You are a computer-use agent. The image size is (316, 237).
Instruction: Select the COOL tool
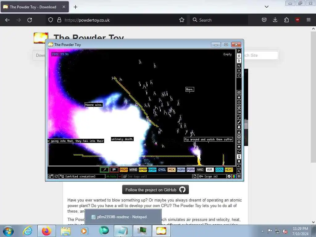[219, 170]
